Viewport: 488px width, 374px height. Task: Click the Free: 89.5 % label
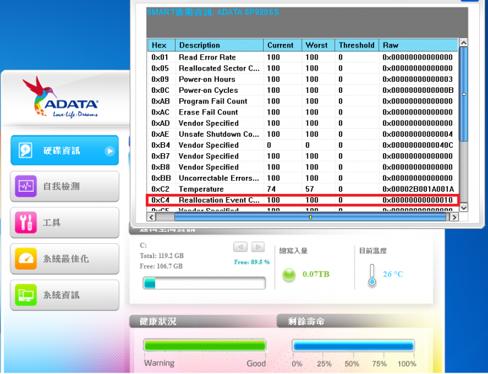coord(251,262)
